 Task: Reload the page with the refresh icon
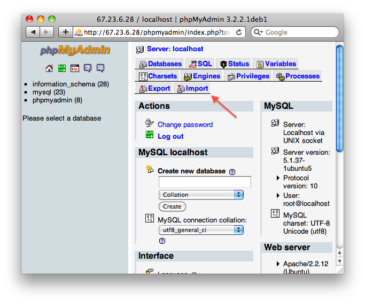[239, 33]
